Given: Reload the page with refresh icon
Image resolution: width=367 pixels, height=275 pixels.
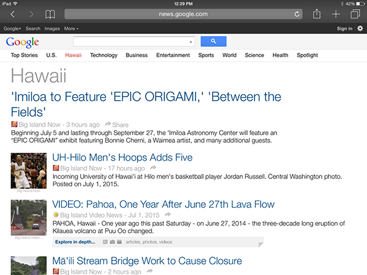Looking at the screenshot, I should pyautogui.click(x=297, y=14).
